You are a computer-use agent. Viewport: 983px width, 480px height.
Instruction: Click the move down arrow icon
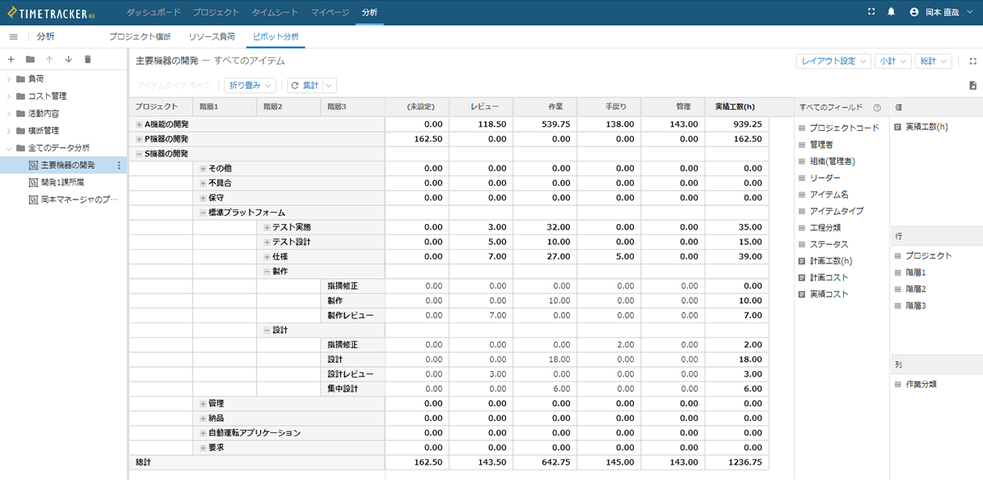69,60
